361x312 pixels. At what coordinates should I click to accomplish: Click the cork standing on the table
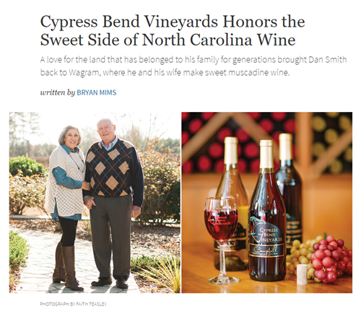click(x=302, y=274)
